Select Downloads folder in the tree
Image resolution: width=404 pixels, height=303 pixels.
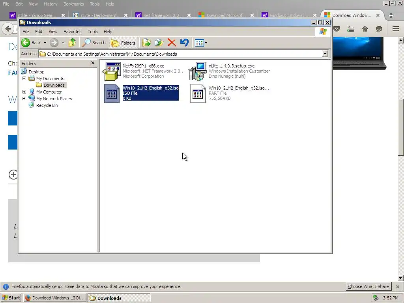(54, 85)
